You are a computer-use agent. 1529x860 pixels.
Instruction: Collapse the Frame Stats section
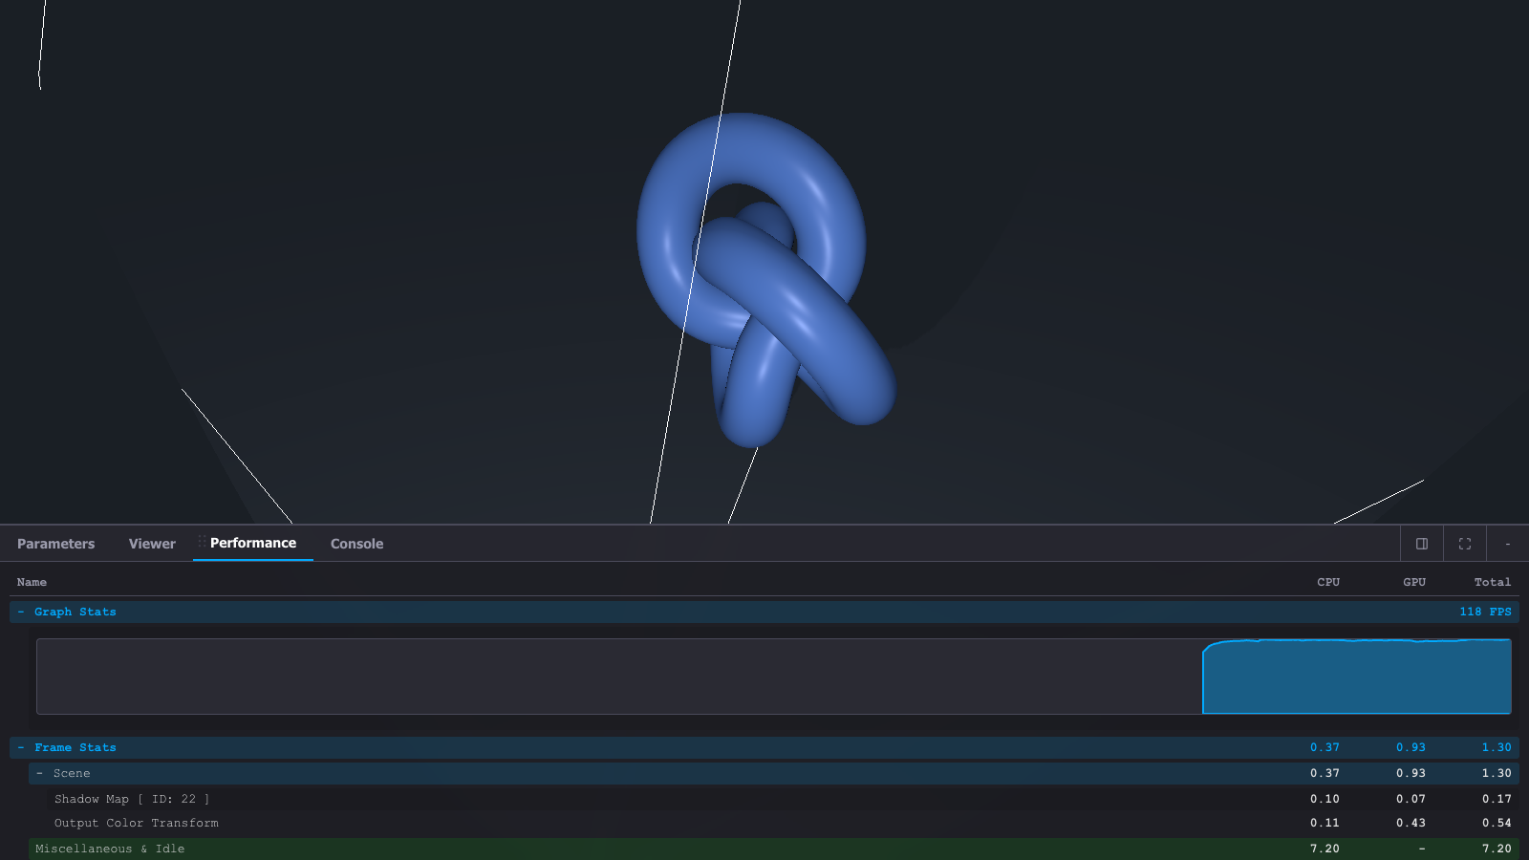(x=21, y=747)
